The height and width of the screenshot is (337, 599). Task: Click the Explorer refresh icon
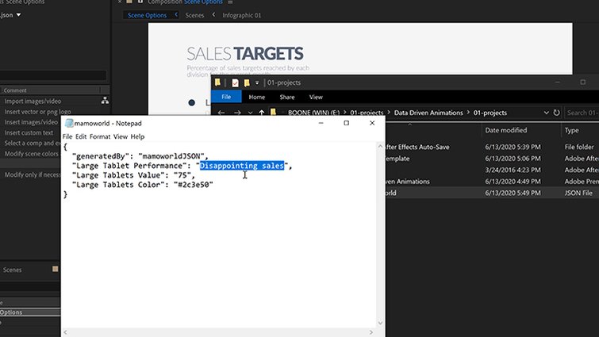pyautogui.click(x=556, y=113)
